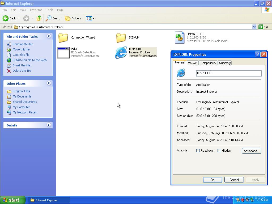Viewport: 272px width, 204px height.
Task: Click the OK button in Properties
Action: 212,180
